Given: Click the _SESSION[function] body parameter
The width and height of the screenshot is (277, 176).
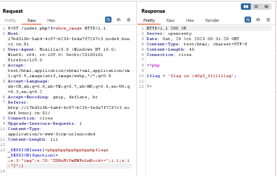Looking at the screenshot, I should point(31,155).
